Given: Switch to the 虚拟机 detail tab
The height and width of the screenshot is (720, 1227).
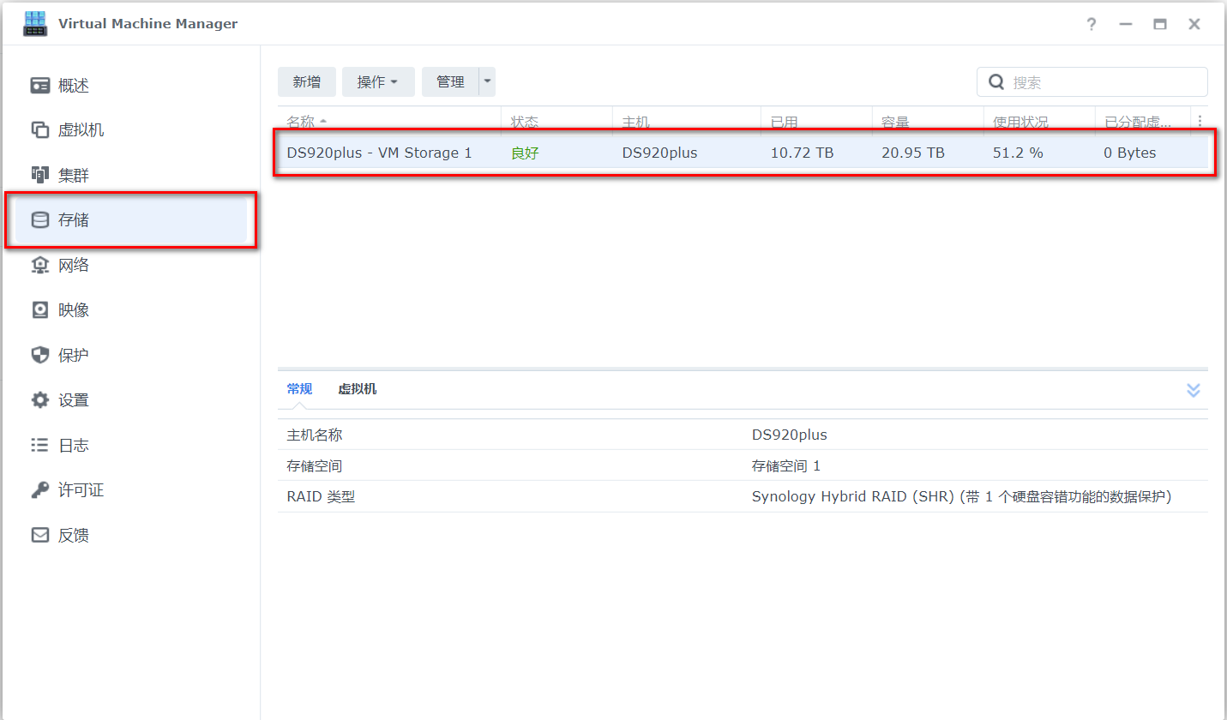Looking at the screenshot, I should point(358,388).
